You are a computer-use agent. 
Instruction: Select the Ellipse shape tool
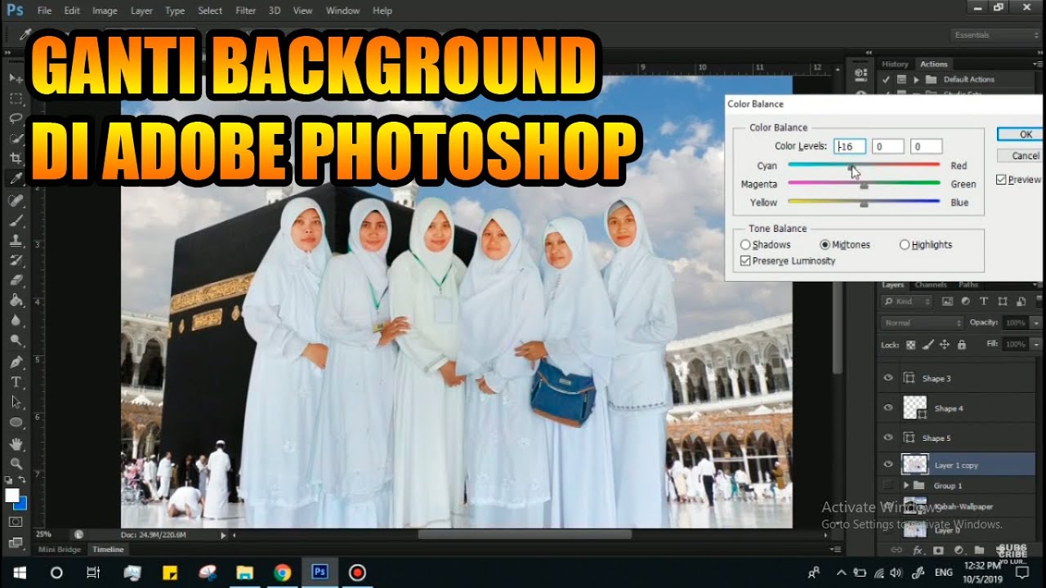16,422
